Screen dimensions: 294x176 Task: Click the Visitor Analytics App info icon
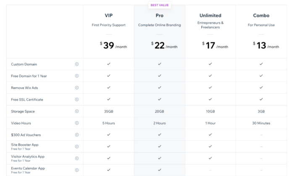(x=77, y=158)
